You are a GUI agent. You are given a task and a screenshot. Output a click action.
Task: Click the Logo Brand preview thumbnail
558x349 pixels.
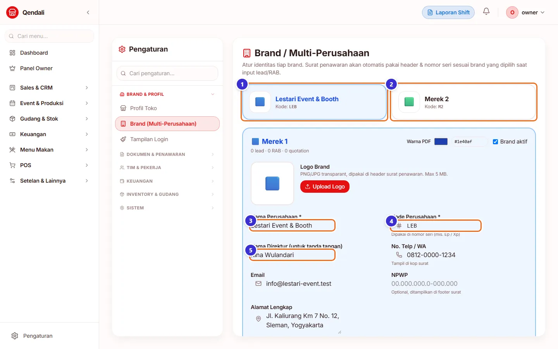pos(272,183)
